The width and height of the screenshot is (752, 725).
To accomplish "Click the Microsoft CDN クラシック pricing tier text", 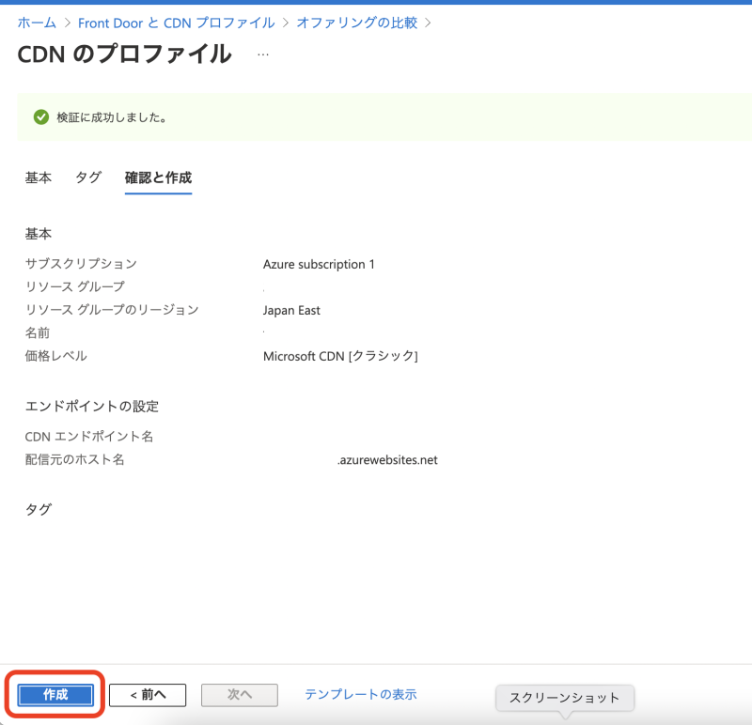I will [x=341, y=356].
